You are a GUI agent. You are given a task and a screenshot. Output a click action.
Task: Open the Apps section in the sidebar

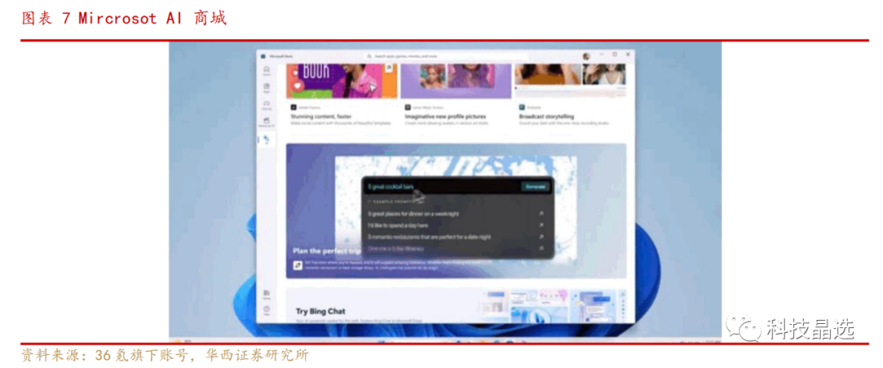(x=267, y=87)
